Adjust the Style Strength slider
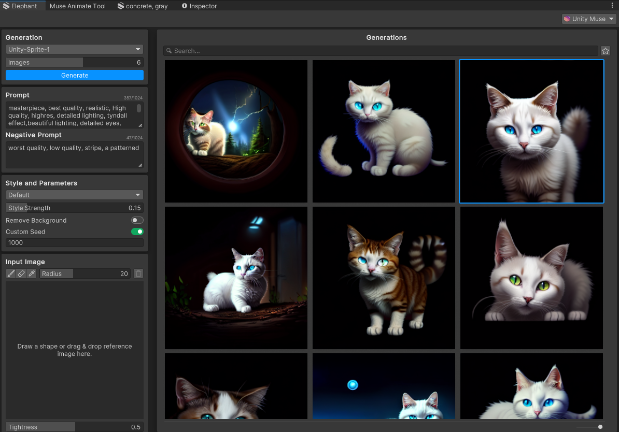This screenshot has height=432, width=619. (x=74, y=208)
